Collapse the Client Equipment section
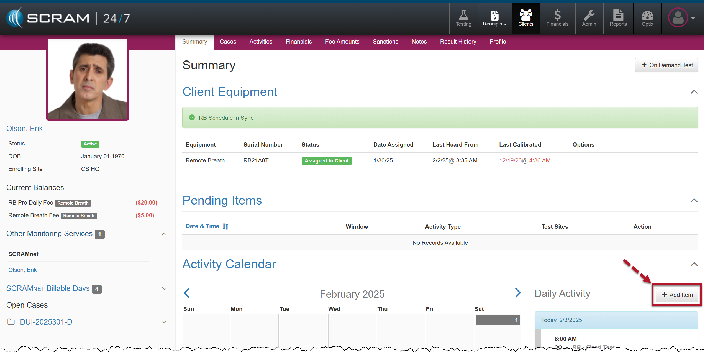This screenshot has height=355, width=705. 694,92
